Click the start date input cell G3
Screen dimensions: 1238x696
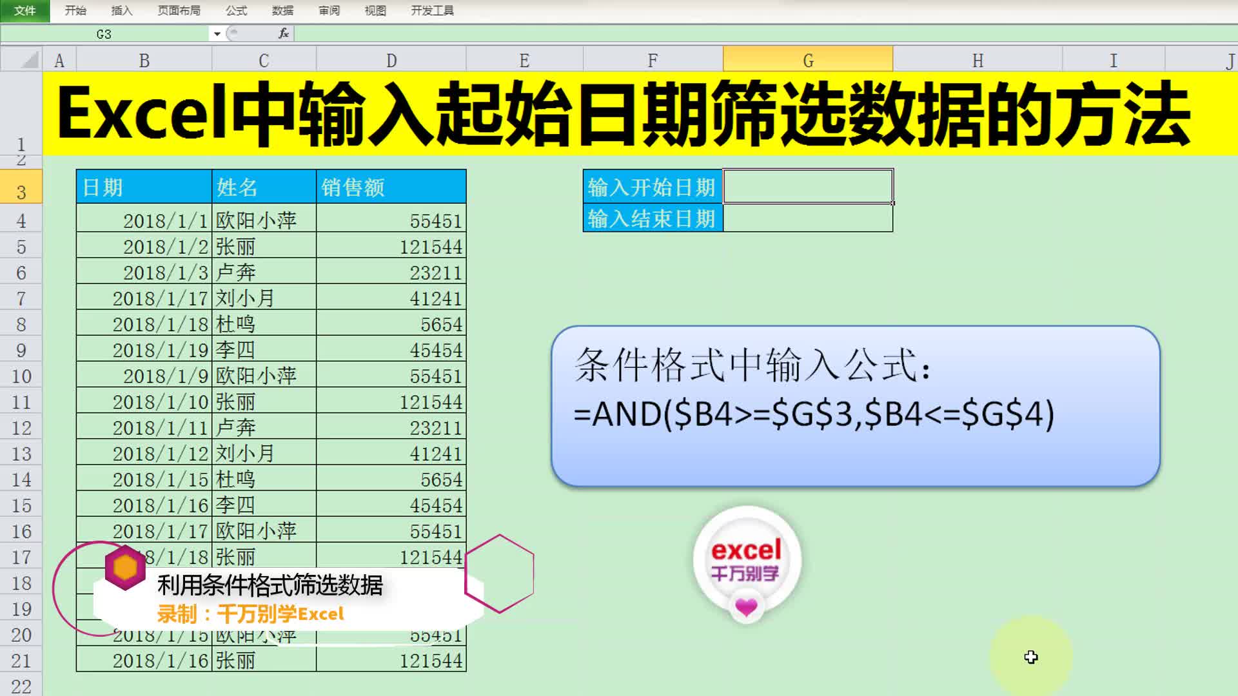[x=808, y=187]
